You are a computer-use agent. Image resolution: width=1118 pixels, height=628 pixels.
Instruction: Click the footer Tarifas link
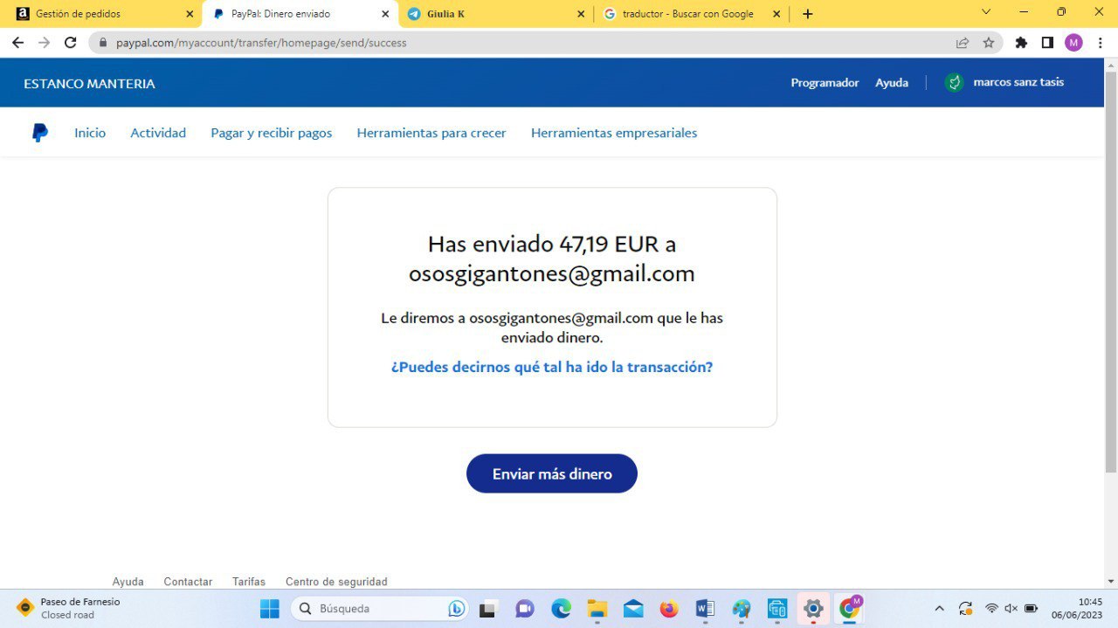click(x=249, y=582)
